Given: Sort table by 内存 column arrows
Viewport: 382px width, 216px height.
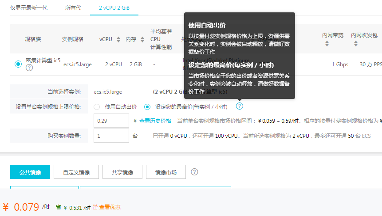Looking at the screenshot, I should coord(142,39).
